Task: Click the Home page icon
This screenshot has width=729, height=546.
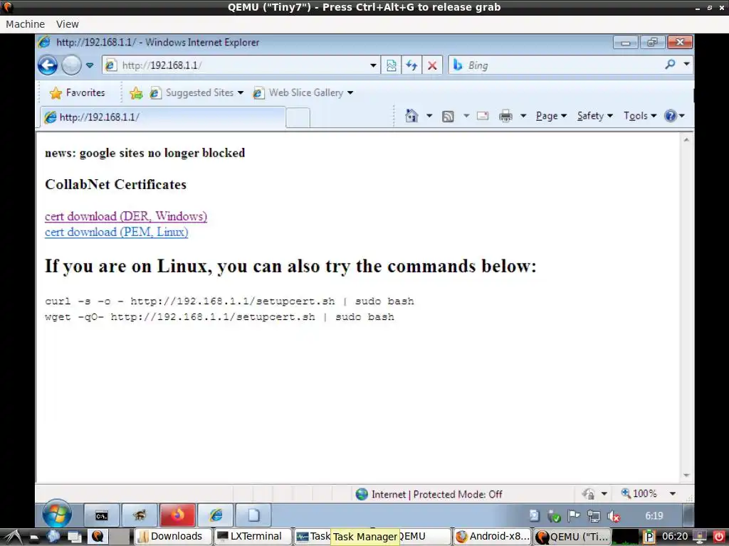Action: tap(411, 116)
